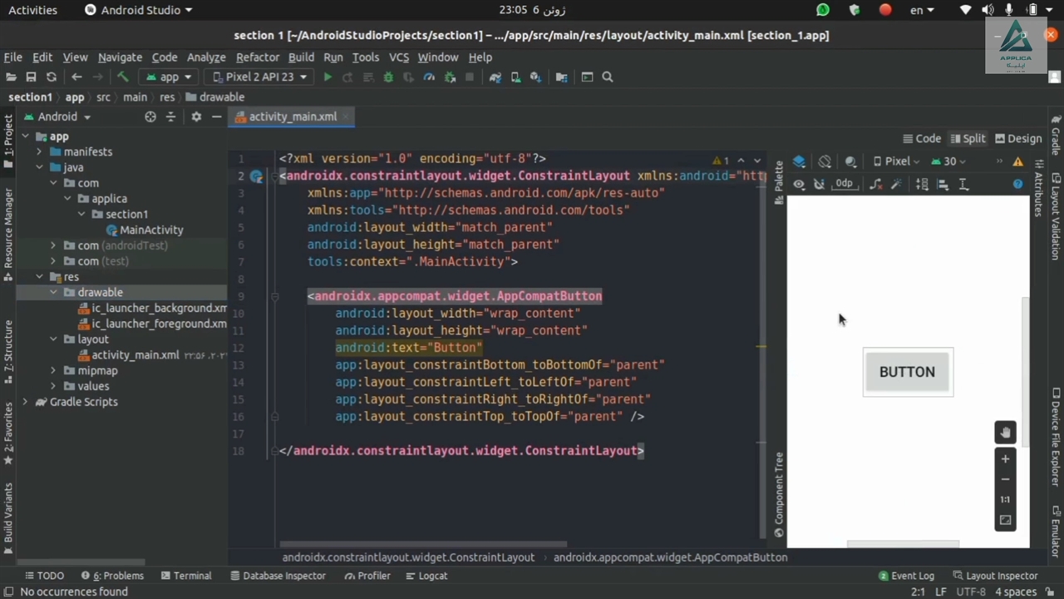This screenshot has width=1064, height=599.
Task: Open the Analyze menu
Action: click(x=206, y=57)
